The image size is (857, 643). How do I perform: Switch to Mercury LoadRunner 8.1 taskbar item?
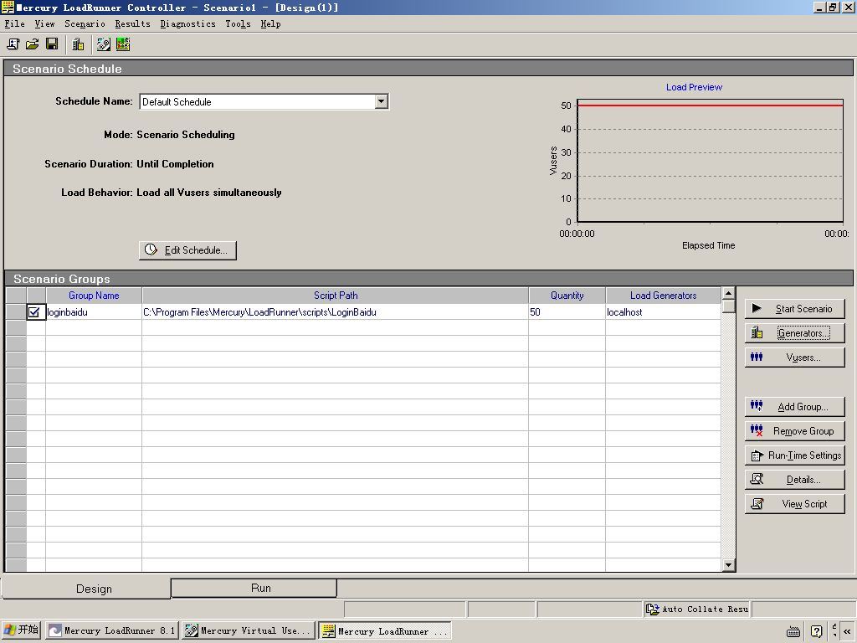point(111,630)
